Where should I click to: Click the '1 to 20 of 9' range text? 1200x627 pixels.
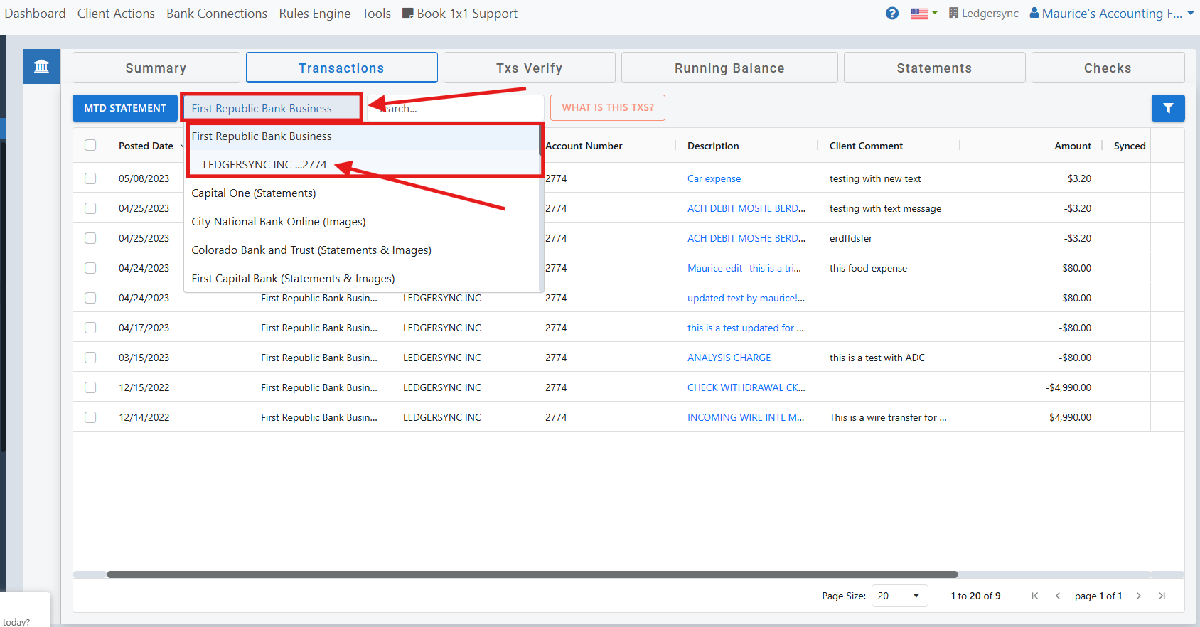tap(975, 596)
